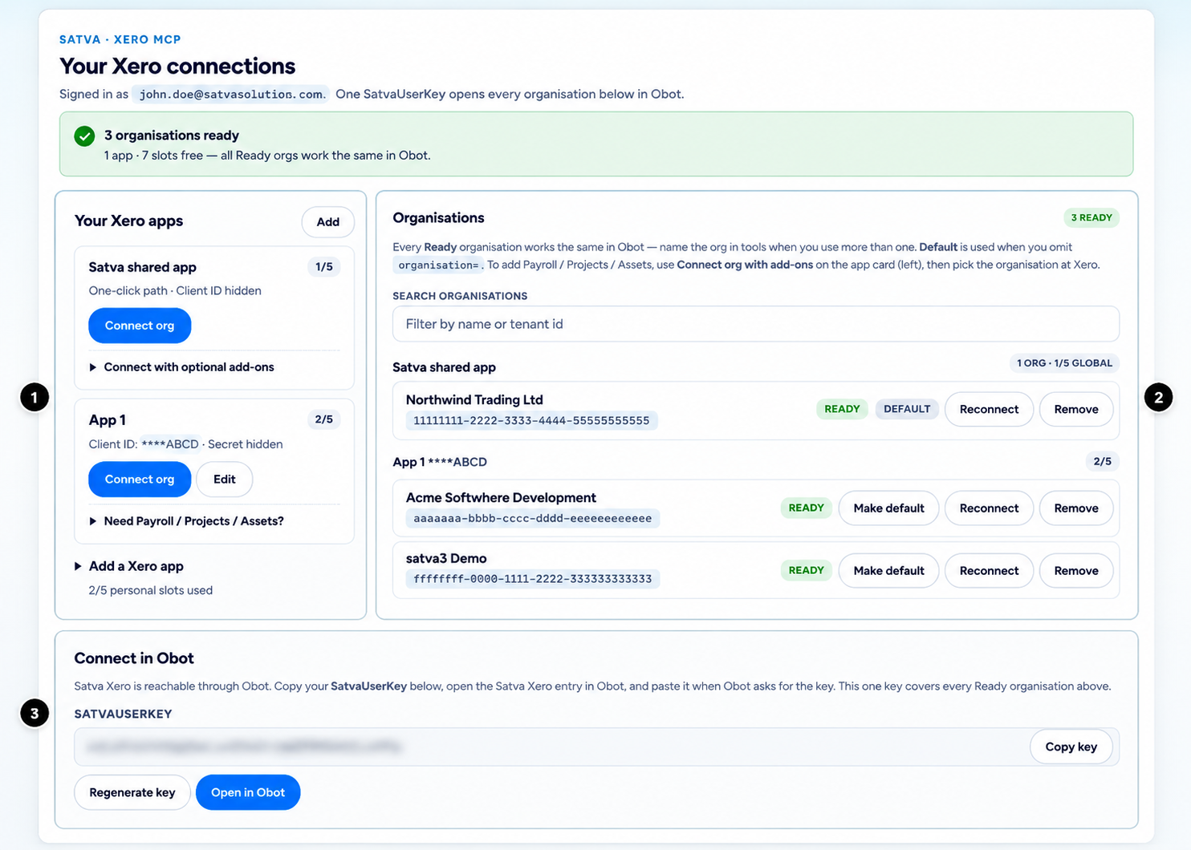Make satva3 Demo the default organisation
This screenshot has width=1191, height=850.
pyautogui.click(x=888, y=571)
